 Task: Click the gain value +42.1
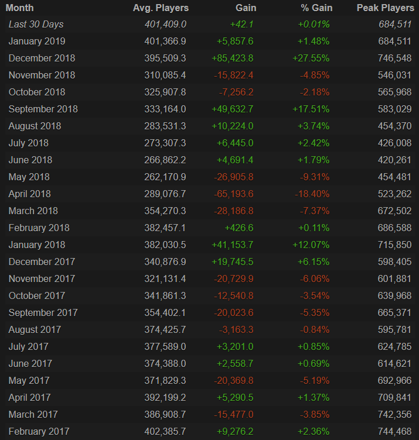click(241, 25)
